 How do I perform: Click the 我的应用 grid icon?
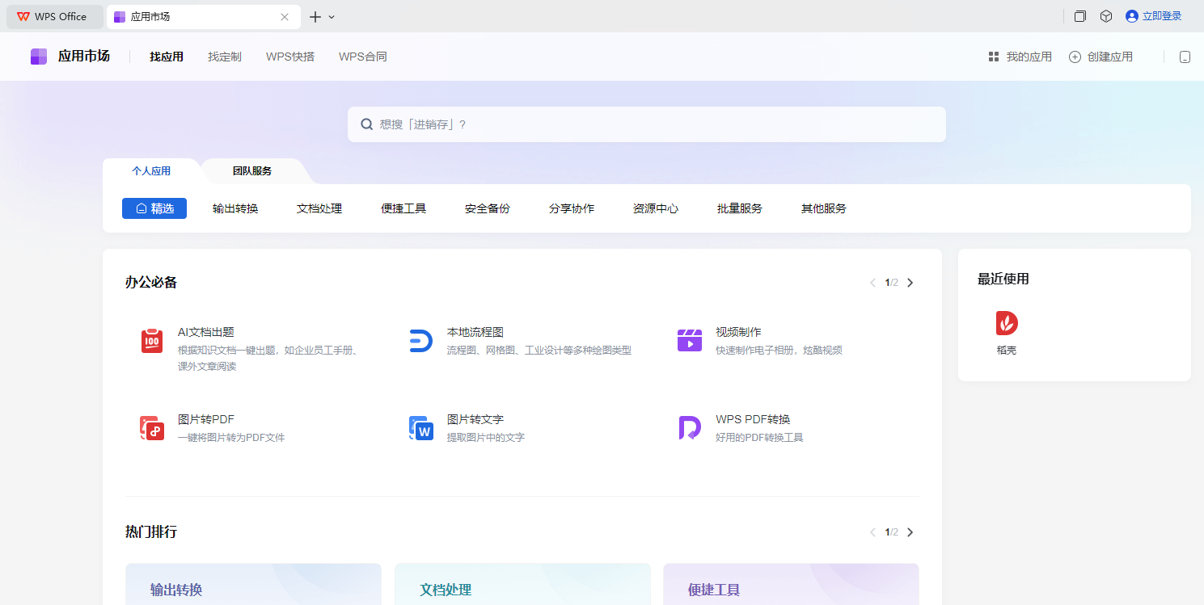pos(994,57)
